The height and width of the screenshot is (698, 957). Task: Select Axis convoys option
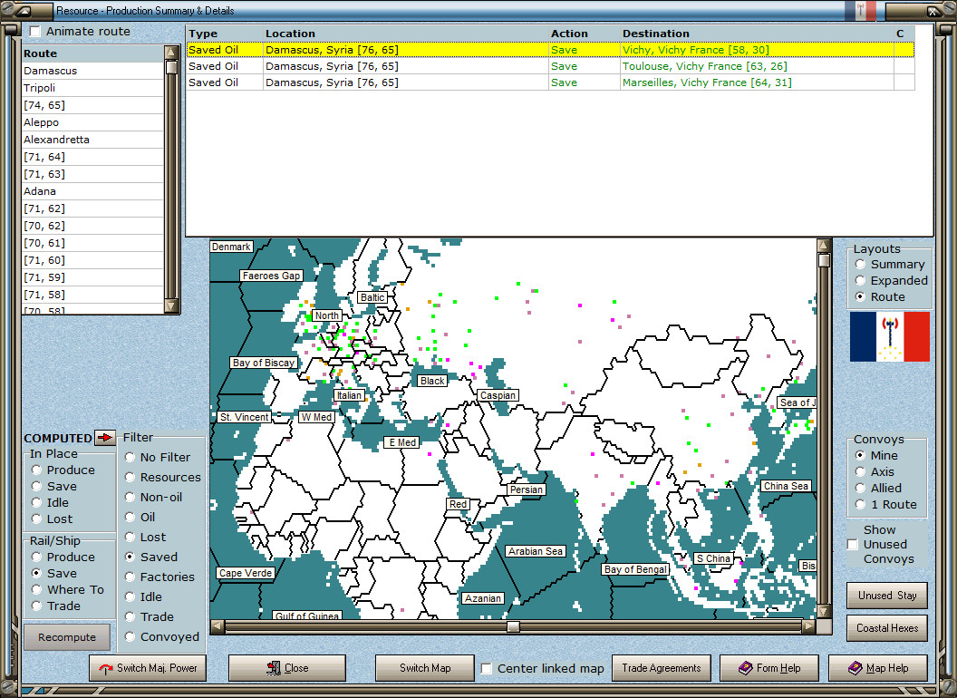pyautogui.click(x=861, y=472)
